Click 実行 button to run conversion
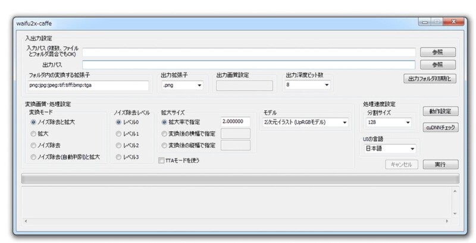Image resolution: width=476 pixels, height=243 pixels. click(440, 165)
